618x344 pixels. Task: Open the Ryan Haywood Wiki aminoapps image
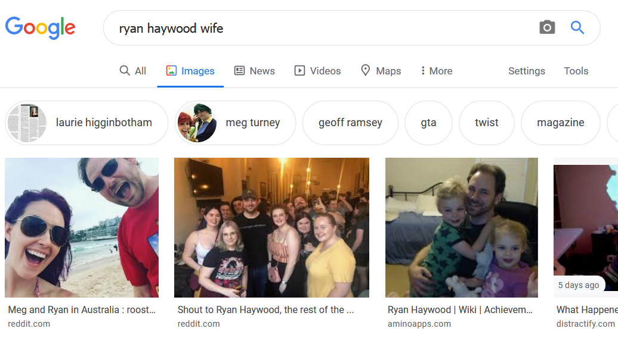click(462, 227)
